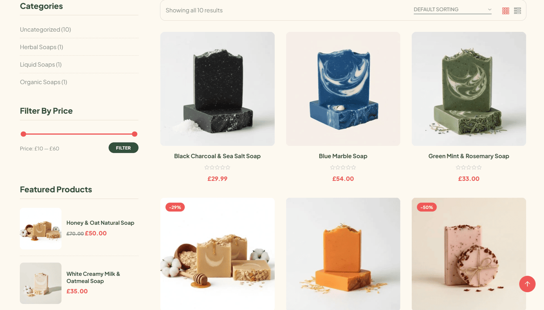Viewport: 544px width, 310px height.
Task: Switch to grid view layout icon
Action: [x=506, y=11]
